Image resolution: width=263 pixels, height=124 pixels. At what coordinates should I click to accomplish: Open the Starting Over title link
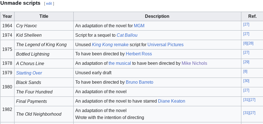(29, 73)
